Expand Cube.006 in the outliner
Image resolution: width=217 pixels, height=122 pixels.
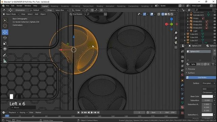point(185,37)
